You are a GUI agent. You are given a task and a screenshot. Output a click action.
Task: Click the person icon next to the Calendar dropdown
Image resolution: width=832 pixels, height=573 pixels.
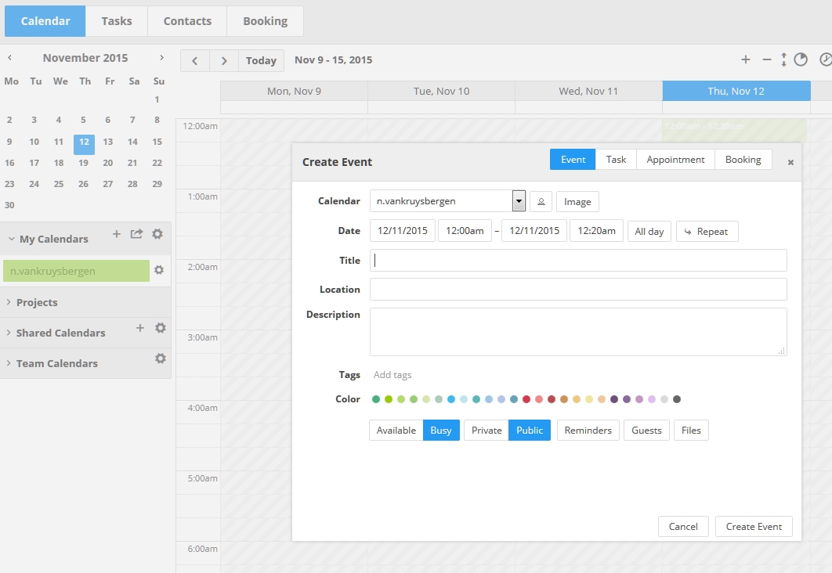pyautogui.click(x=541, y=201)
